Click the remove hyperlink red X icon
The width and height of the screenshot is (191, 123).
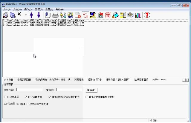101,15
